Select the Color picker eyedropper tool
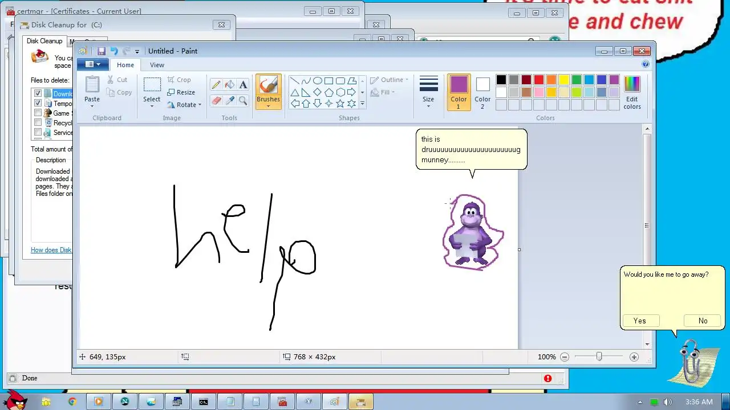This screenshot has width=730, height=410. (229, 101)
